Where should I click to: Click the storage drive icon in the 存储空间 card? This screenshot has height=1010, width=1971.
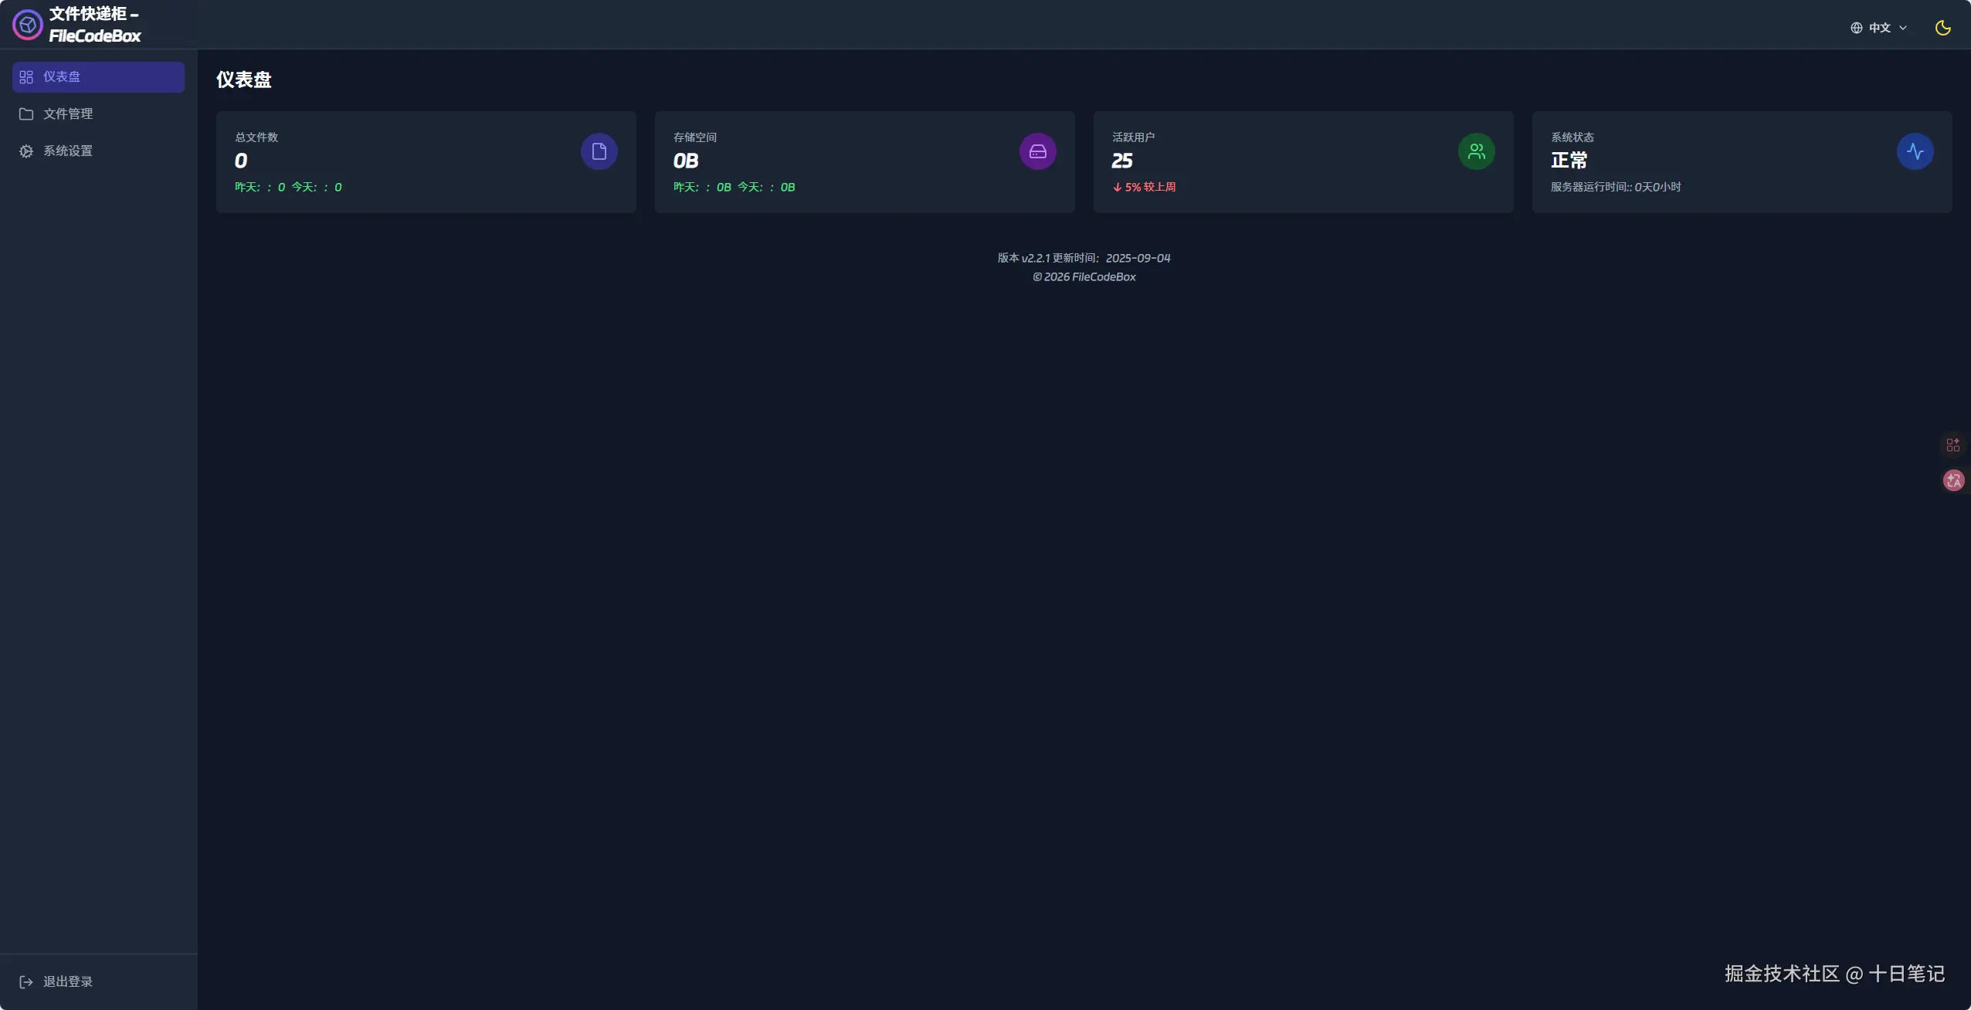click(x=1037, y=151)
